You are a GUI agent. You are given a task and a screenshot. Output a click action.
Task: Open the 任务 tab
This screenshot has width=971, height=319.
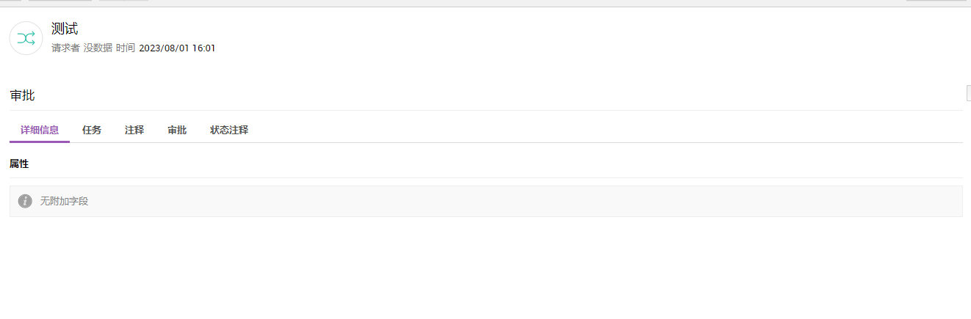92,131
